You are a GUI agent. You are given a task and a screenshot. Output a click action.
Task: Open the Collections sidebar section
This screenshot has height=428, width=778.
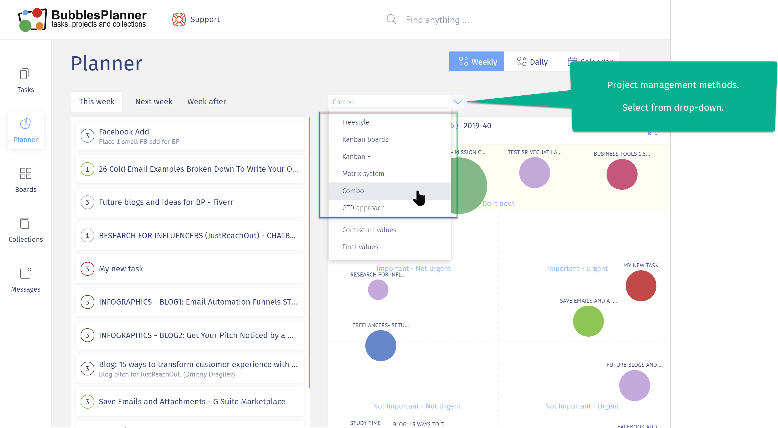coord(25,230)
